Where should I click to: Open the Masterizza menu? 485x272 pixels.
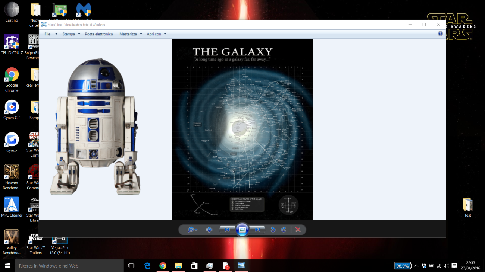pyautogui.click(x=128, y=34)
